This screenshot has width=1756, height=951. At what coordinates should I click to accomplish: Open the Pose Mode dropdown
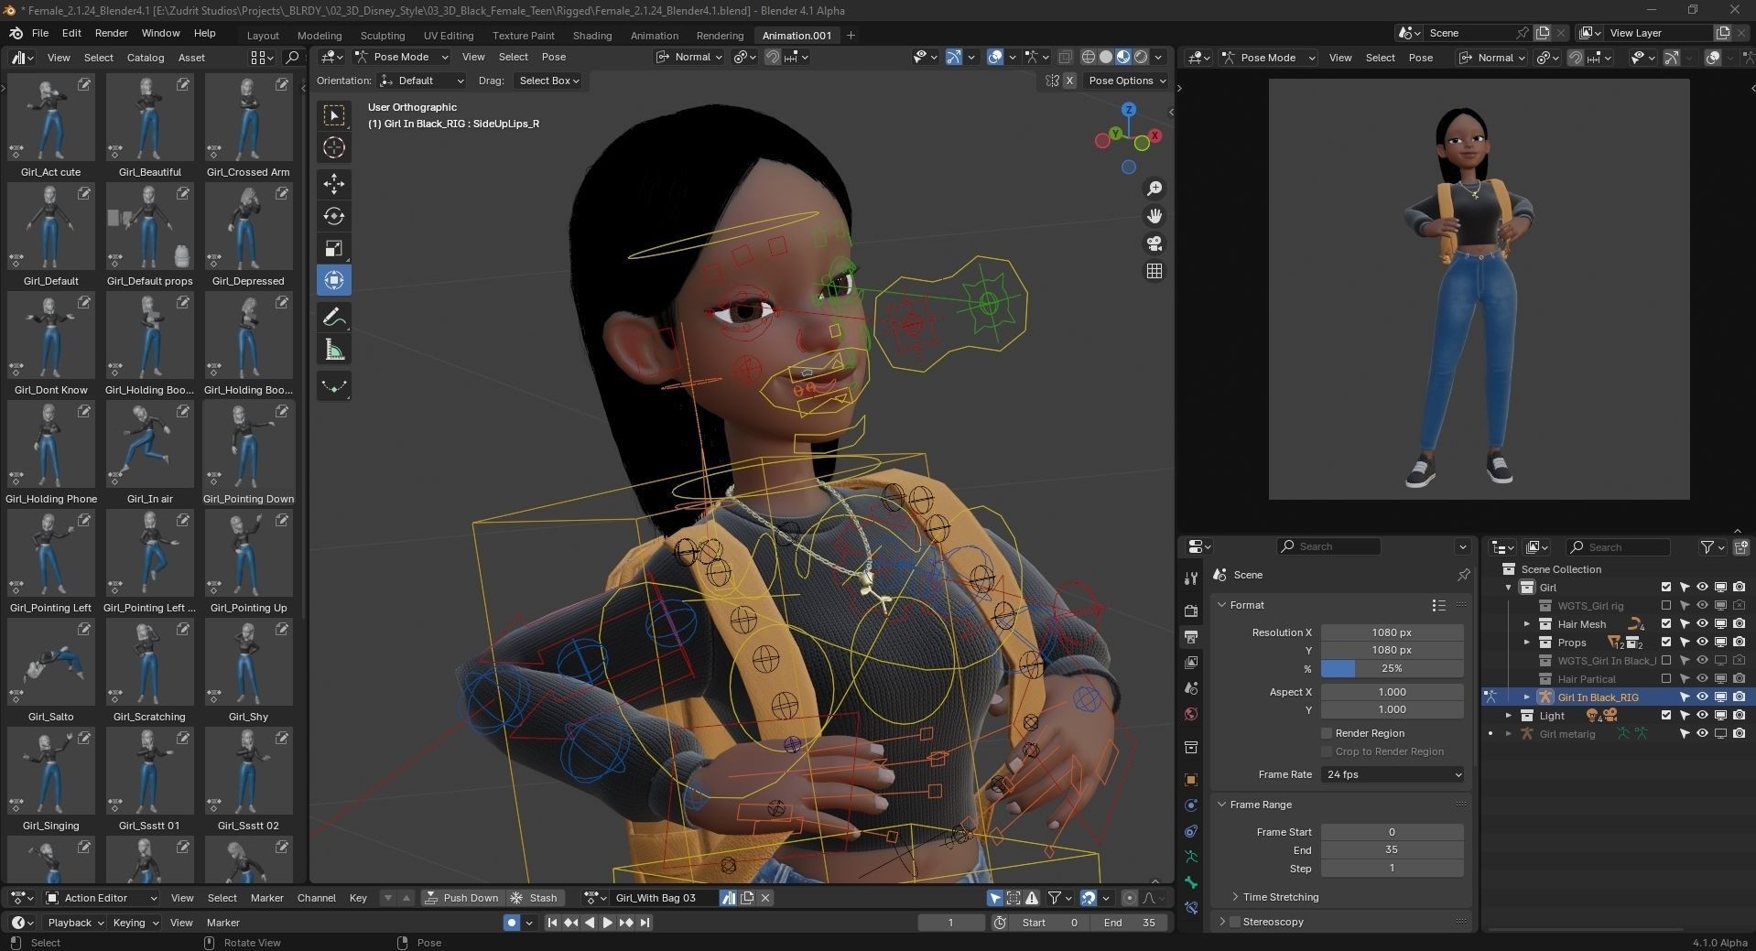[400, 57]
